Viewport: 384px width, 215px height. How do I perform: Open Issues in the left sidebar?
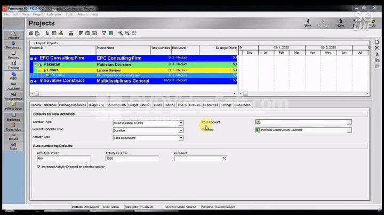tap(13, 137)
